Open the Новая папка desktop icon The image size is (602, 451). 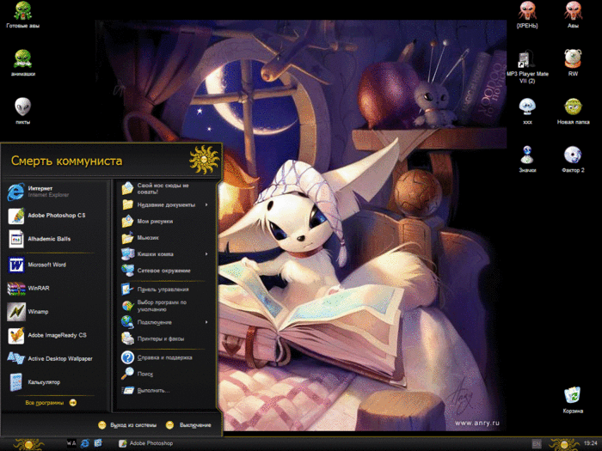tap(573, 111)
